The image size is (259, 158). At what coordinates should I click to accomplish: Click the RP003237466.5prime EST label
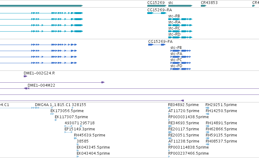pos(188,153)
